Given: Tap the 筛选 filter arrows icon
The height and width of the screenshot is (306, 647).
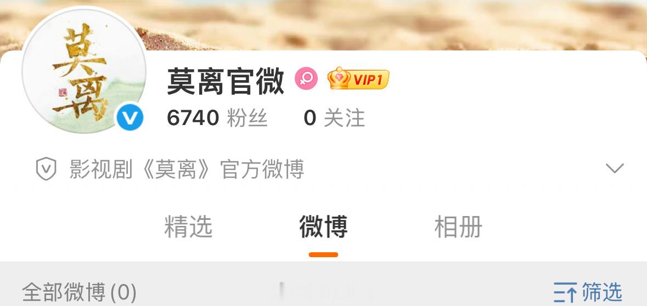Looking at the screenshot, I should (x=565, y=292).
